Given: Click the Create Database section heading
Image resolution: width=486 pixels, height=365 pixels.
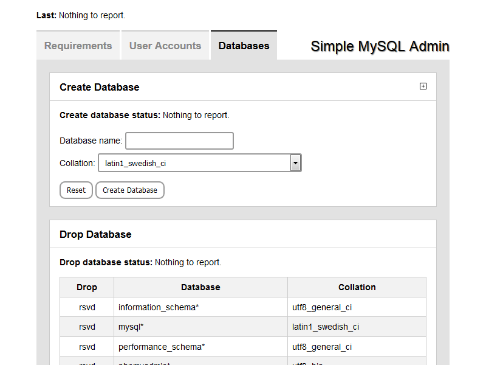Looking at the screenshot, I should [100, 87].
